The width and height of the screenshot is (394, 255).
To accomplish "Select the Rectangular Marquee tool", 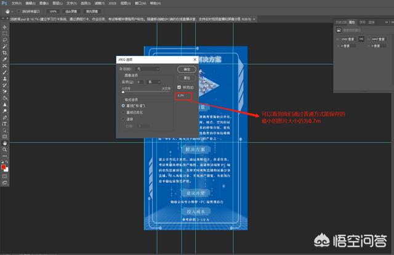I will pyautogui.click(x=4, y=33).
